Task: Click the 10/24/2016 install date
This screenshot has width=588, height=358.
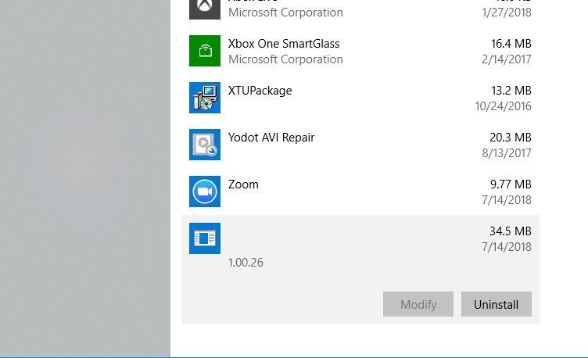Action: (x=504, y=106)
